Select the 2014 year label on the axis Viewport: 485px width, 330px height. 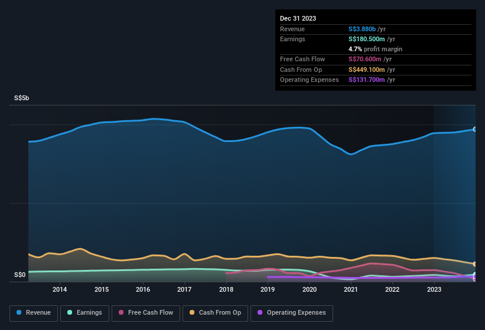click(x=60, y=289)
